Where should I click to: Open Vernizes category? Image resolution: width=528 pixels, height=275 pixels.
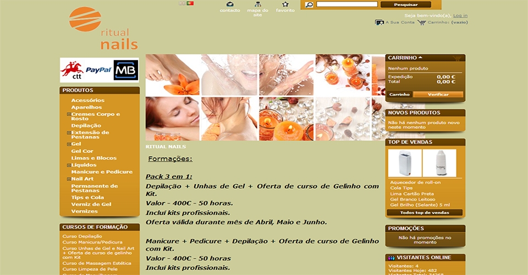click(84, 211)
